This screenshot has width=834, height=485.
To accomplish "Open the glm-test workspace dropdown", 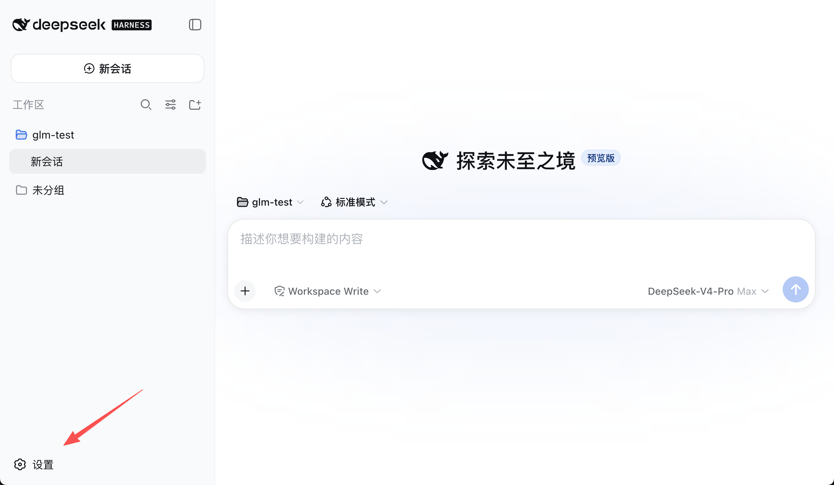I will [270, 202].
